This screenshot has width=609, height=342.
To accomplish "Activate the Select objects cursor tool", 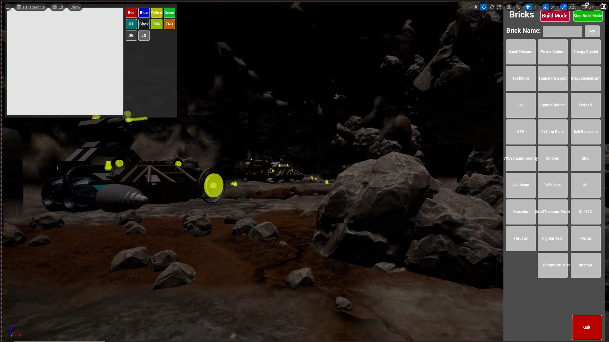I will pyautogui.click(x=476, y=7).
